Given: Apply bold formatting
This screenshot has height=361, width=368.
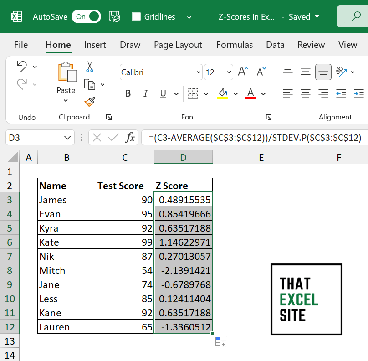Looking at the screenshot, I should pyautogui.click(x=128, y=93).
